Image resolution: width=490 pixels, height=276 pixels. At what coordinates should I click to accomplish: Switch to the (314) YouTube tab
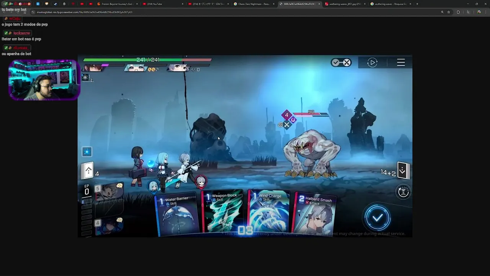tap(163, 4)
